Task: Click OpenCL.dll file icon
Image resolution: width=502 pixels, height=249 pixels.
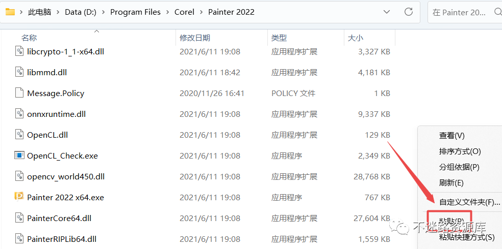Action: [x=19, y=135]
